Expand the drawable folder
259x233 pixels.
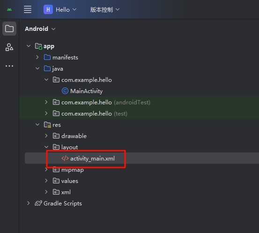click(x=46, y=136)
